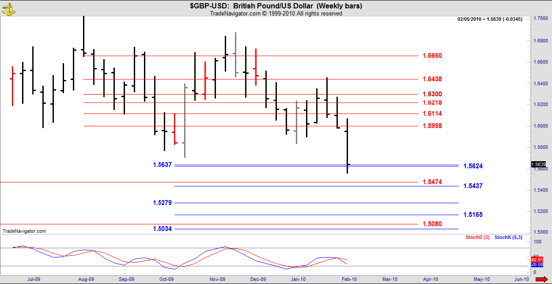
Task: Click the 02/05/2010 price readout text
Action: [x=490, y=19]
